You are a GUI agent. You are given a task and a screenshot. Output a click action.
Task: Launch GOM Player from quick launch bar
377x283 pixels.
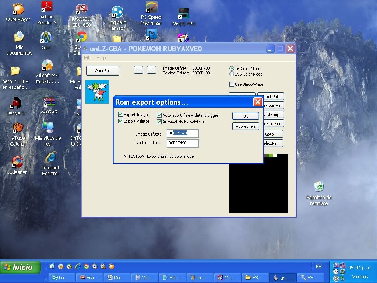pyautogui.click(x=111, y=266)
